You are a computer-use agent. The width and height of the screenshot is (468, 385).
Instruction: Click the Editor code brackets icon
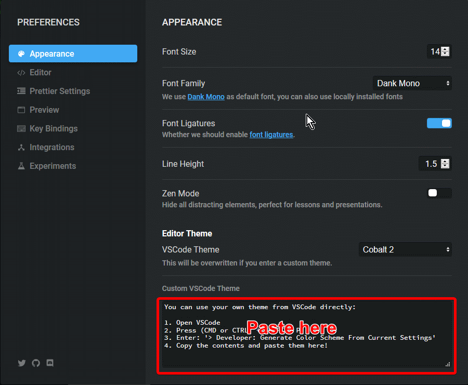21,73
